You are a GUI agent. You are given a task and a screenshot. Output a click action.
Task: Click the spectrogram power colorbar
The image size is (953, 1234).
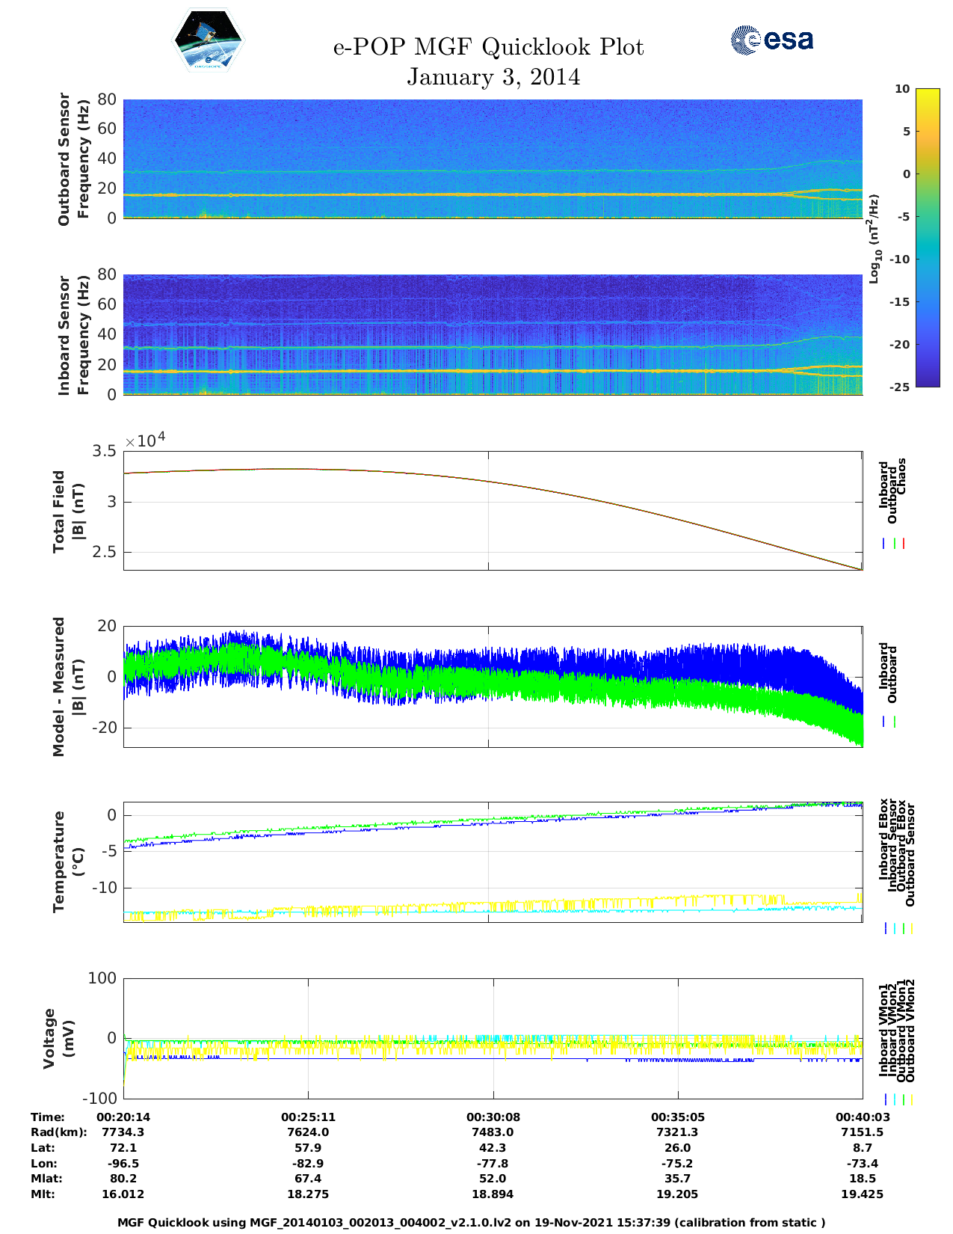point(928,237)
